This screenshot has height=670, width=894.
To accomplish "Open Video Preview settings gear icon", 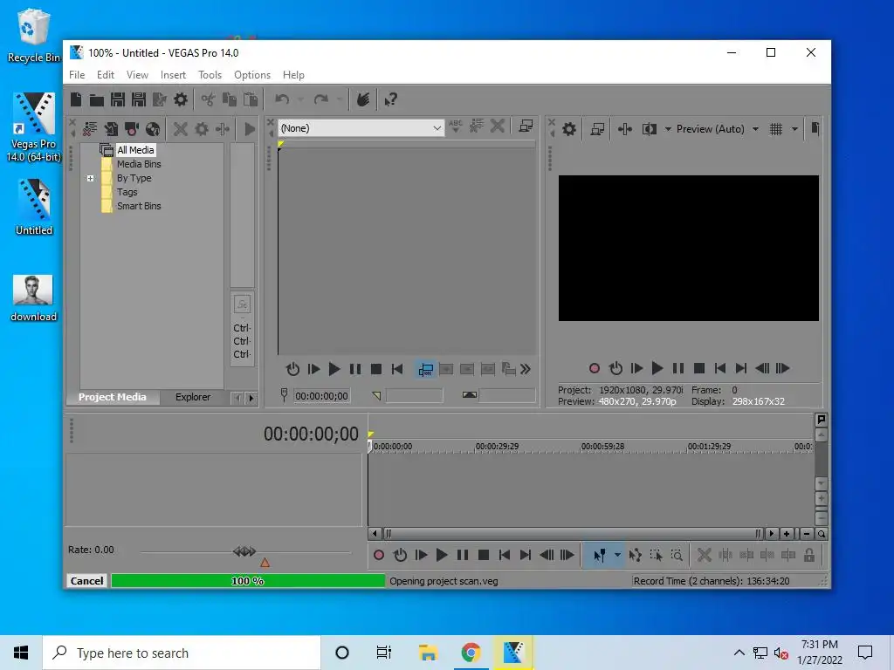I will 569,129.
